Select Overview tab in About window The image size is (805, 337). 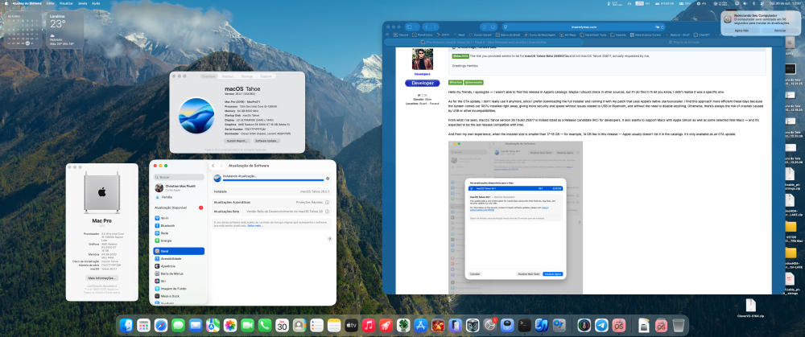pos(208,76)
